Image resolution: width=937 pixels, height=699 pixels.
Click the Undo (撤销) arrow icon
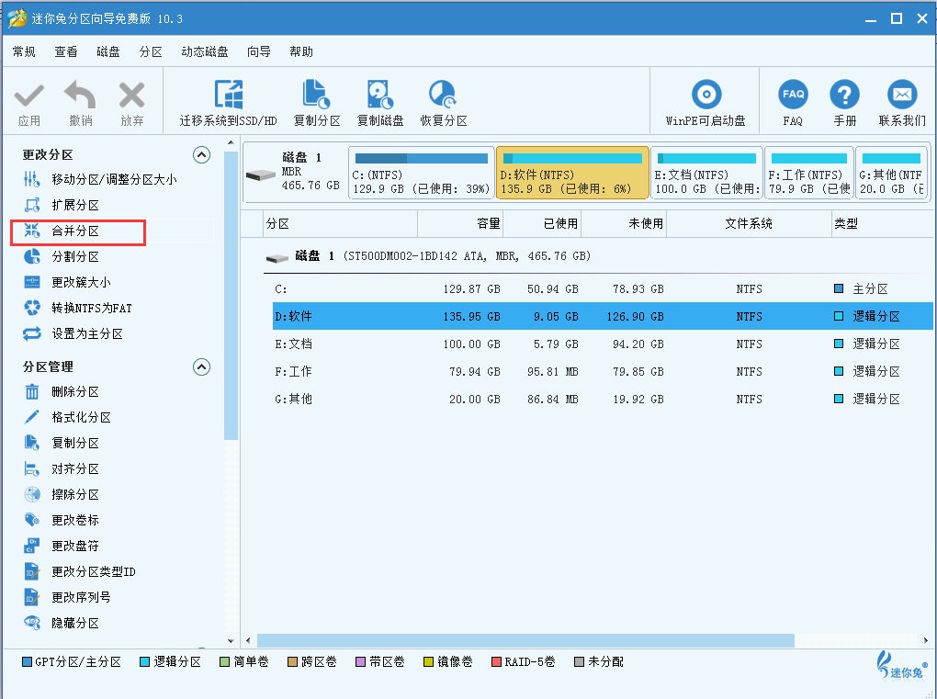[x=80, y=95]
